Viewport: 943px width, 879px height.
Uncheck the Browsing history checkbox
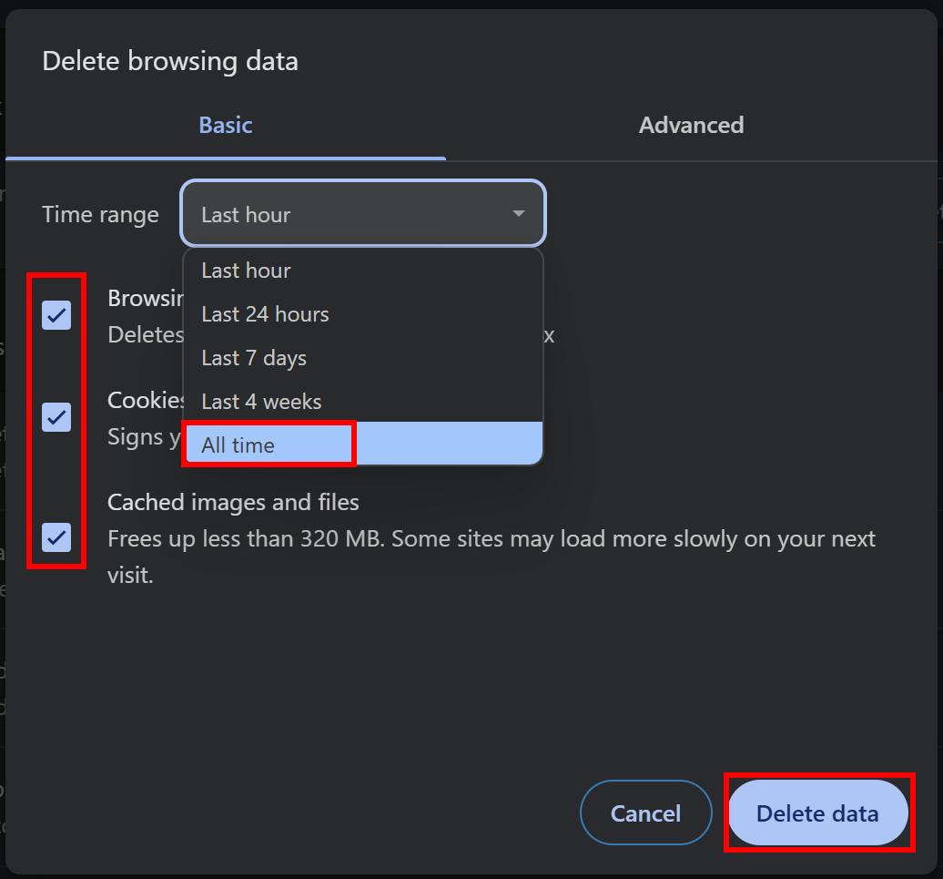(56, 315)
